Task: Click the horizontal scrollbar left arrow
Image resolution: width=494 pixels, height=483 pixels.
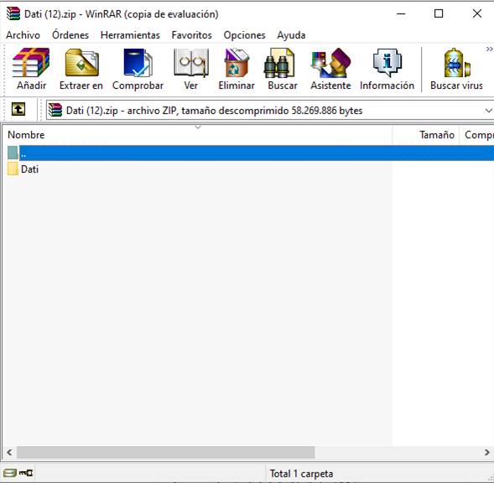Action: coord(9,453)
